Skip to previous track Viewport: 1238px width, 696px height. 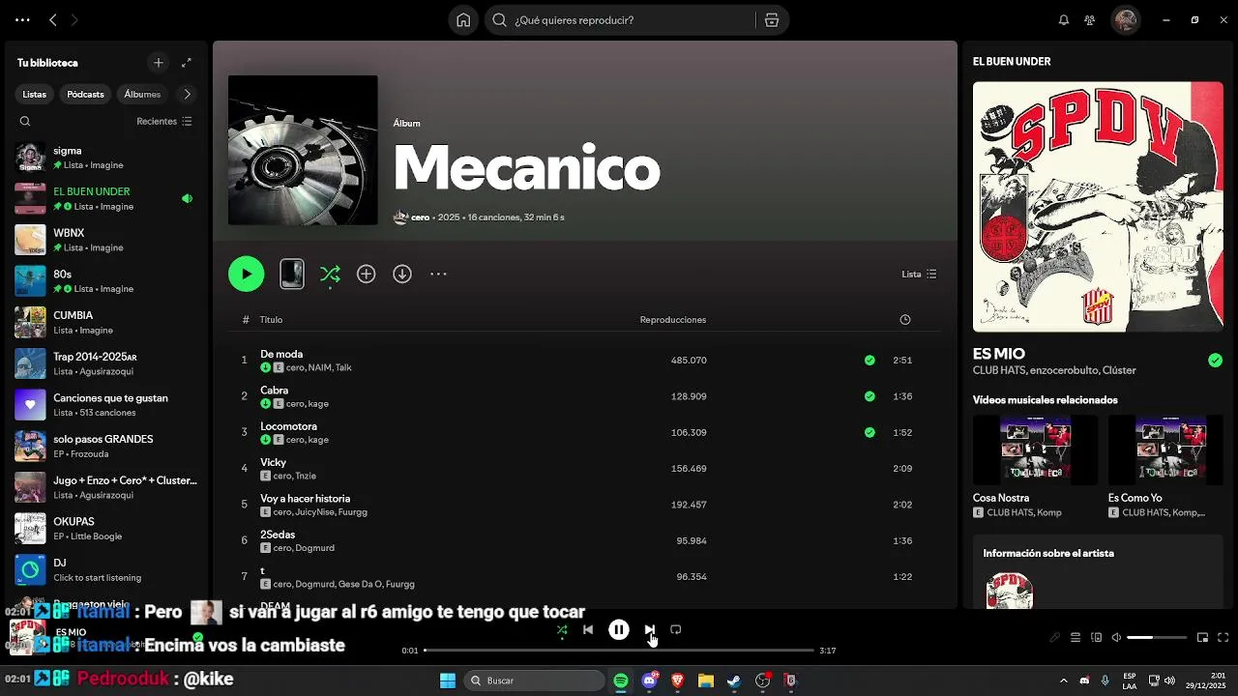click(x=588, y=630)
